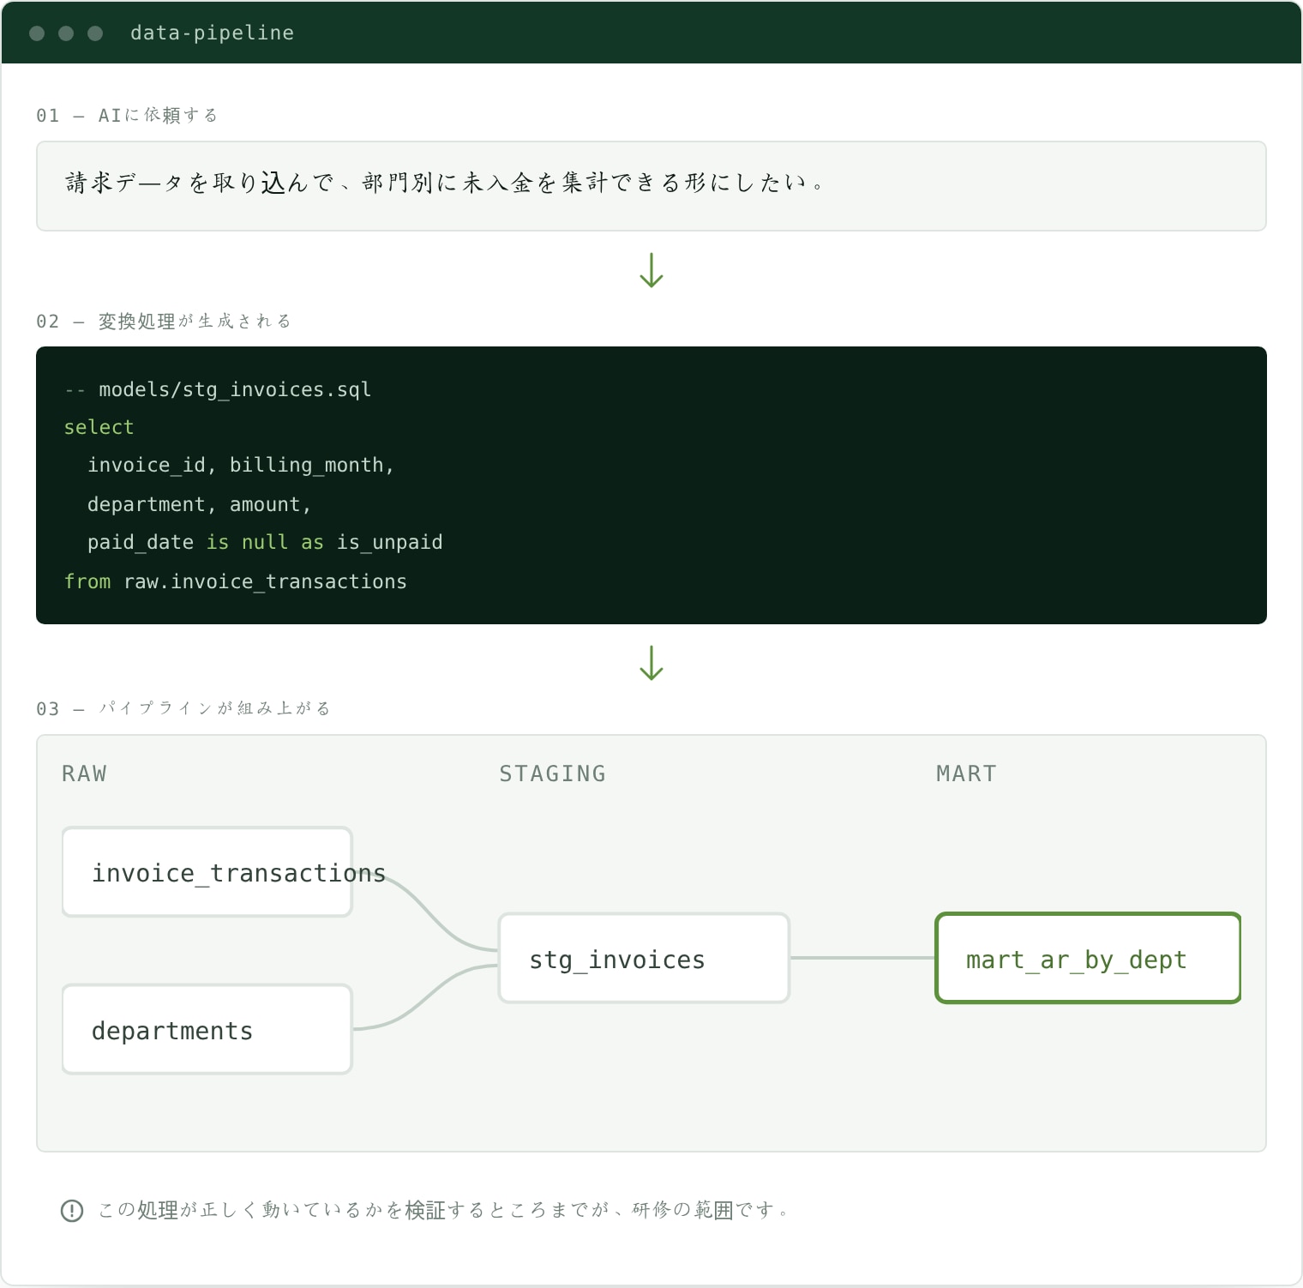Click the RAW column heading

[84, 773]
